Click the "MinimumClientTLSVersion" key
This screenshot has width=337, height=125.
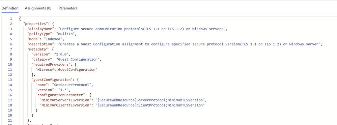pos(65,105)
